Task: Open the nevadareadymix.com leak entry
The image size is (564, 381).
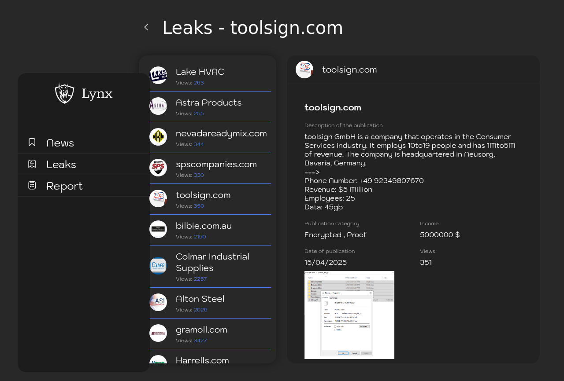Action: (x=210, y=137)
